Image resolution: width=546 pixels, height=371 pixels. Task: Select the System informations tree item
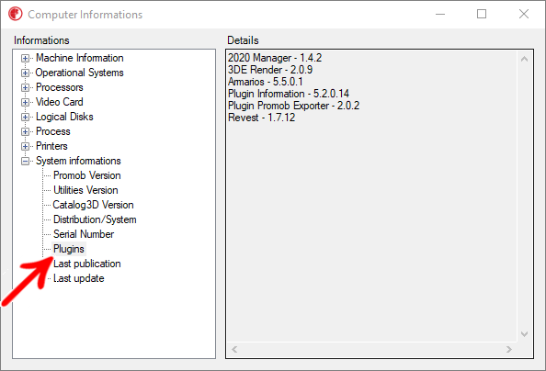tap(78, 161)
